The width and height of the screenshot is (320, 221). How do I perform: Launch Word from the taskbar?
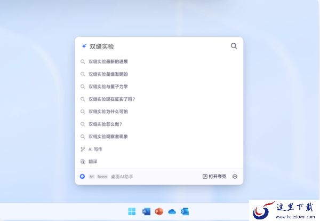point(146,211)
